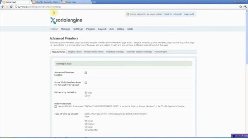This screenshot has width=248, height=139.
Task: Open the Layout menu
Action: click(x=102, y=29)
